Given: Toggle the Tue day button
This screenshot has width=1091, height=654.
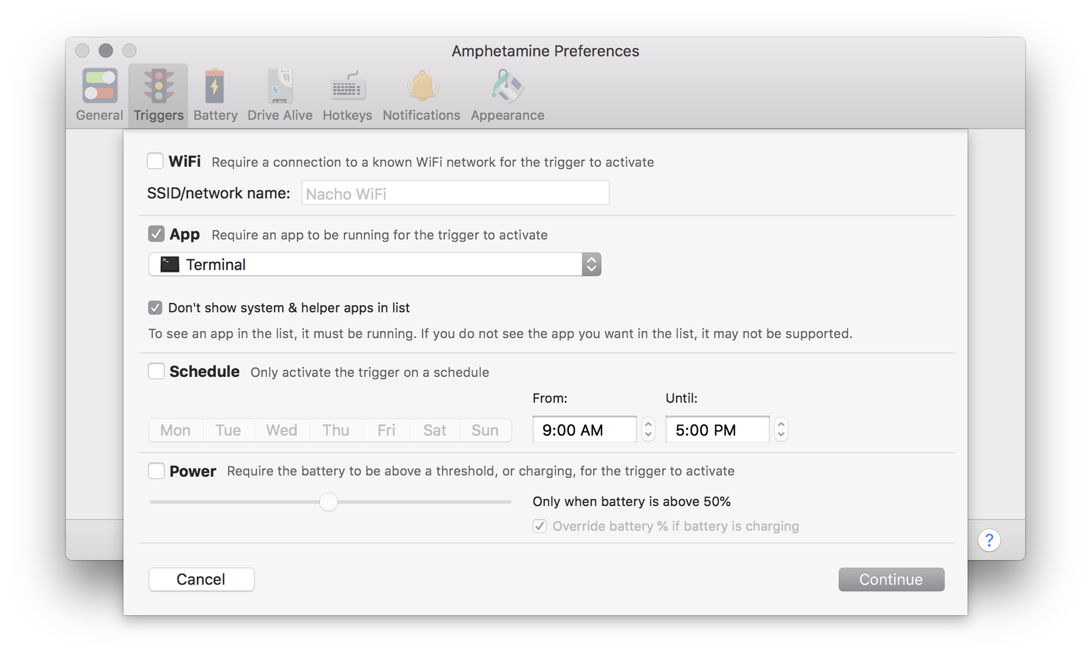Looking at the screenshot, I should [229, 430].
